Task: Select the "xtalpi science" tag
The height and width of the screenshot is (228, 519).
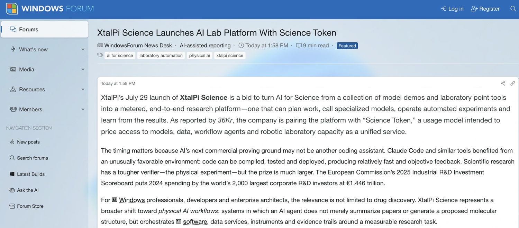Action: pos(230,55)
